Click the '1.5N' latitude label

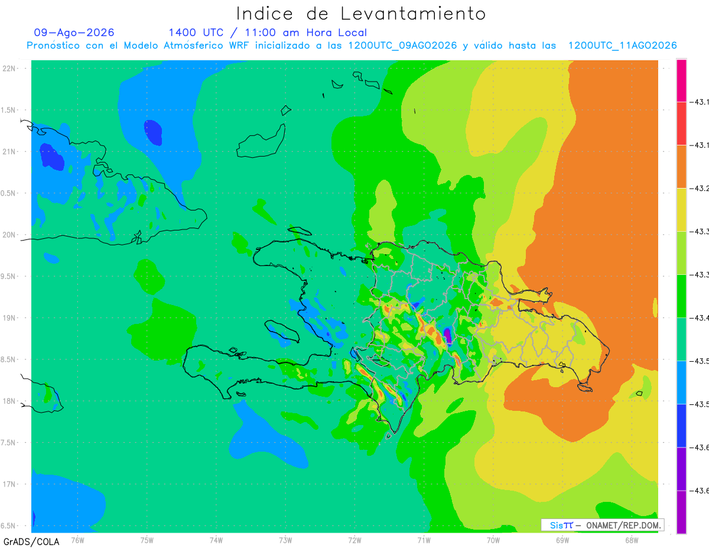point(9,110)
